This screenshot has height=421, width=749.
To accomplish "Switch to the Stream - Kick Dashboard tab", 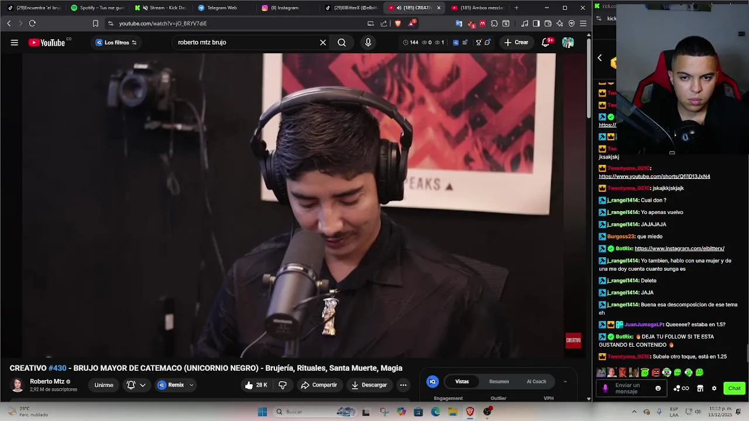I will coord(161,8).
